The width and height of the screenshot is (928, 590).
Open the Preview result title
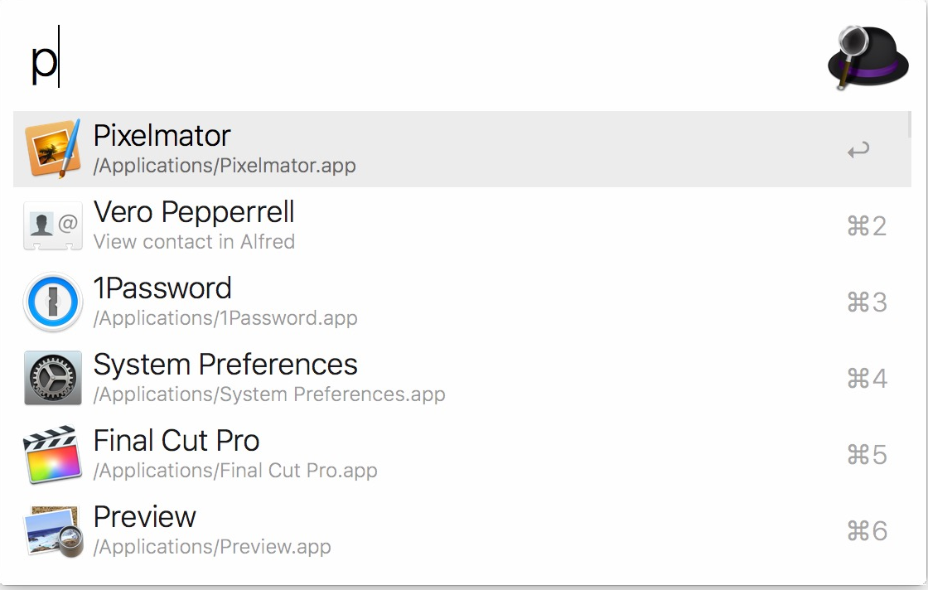[x=145, y=517]
